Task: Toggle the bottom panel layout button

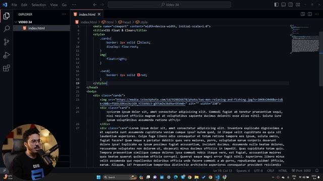Action: (x=284, y=5)
